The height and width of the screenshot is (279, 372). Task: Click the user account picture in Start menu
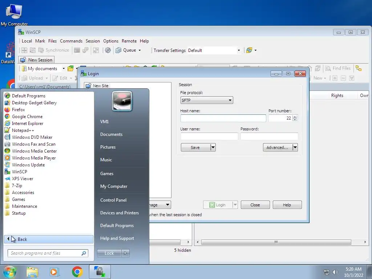pos(122,101)
